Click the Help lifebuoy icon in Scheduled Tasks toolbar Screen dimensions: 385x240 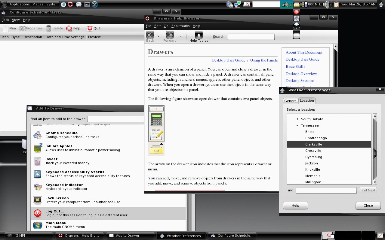pos(69,28)
